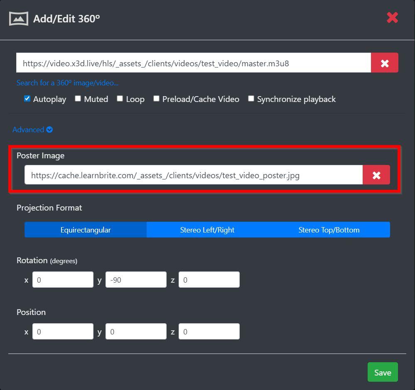Click the Projection Format label
415x390 pixels.
point(49,208)
